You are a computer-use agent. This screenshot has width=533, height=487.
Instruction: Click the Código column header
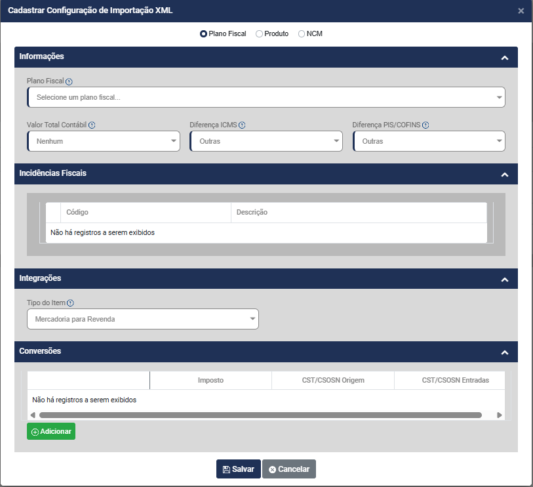point(146,213)
